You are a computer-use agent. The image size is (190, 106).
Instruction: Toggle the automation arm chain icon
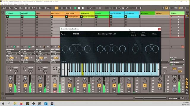(91, 8)
